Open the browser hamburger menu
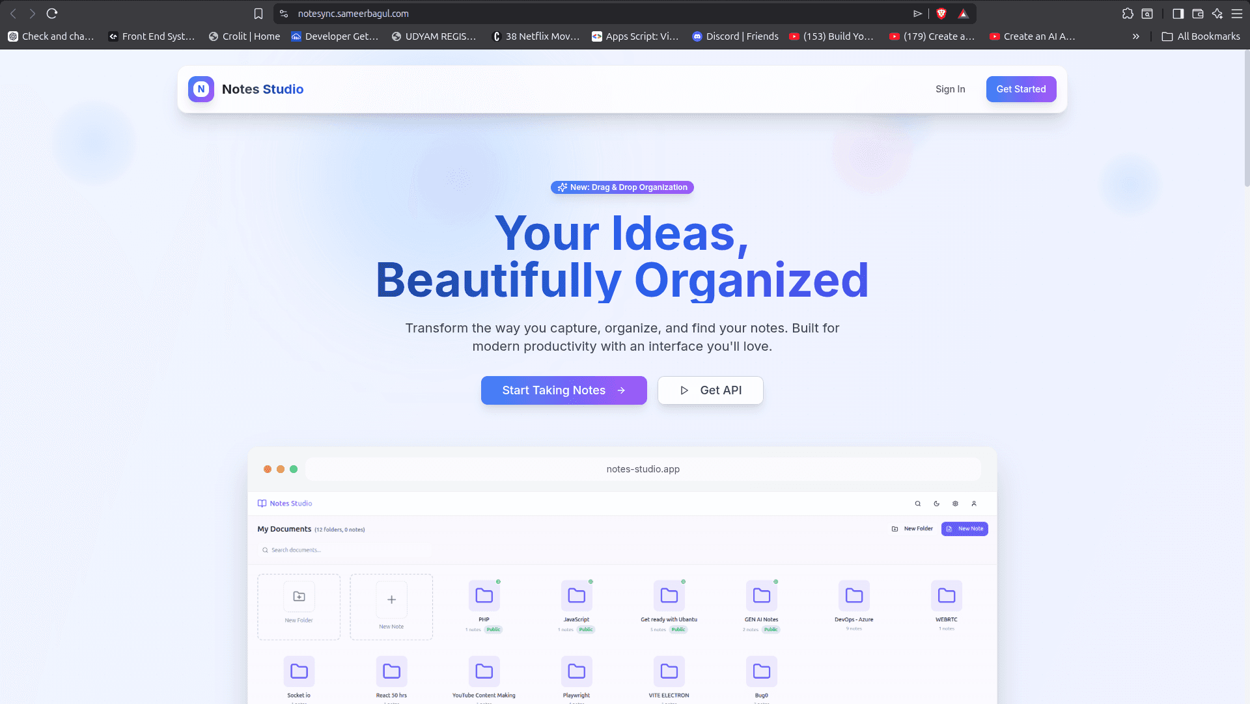 pos(1237,13)
